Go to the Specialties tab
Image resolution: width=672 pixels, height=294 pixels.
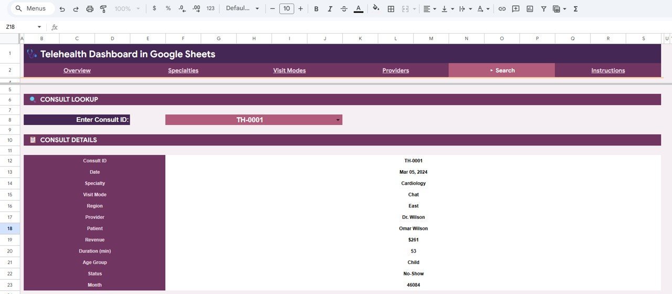coord(183,70)
